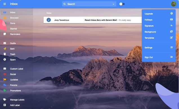179x109 pixels.
Task: Click the Snoozed clock icon
Action: (x=5, y=18)
